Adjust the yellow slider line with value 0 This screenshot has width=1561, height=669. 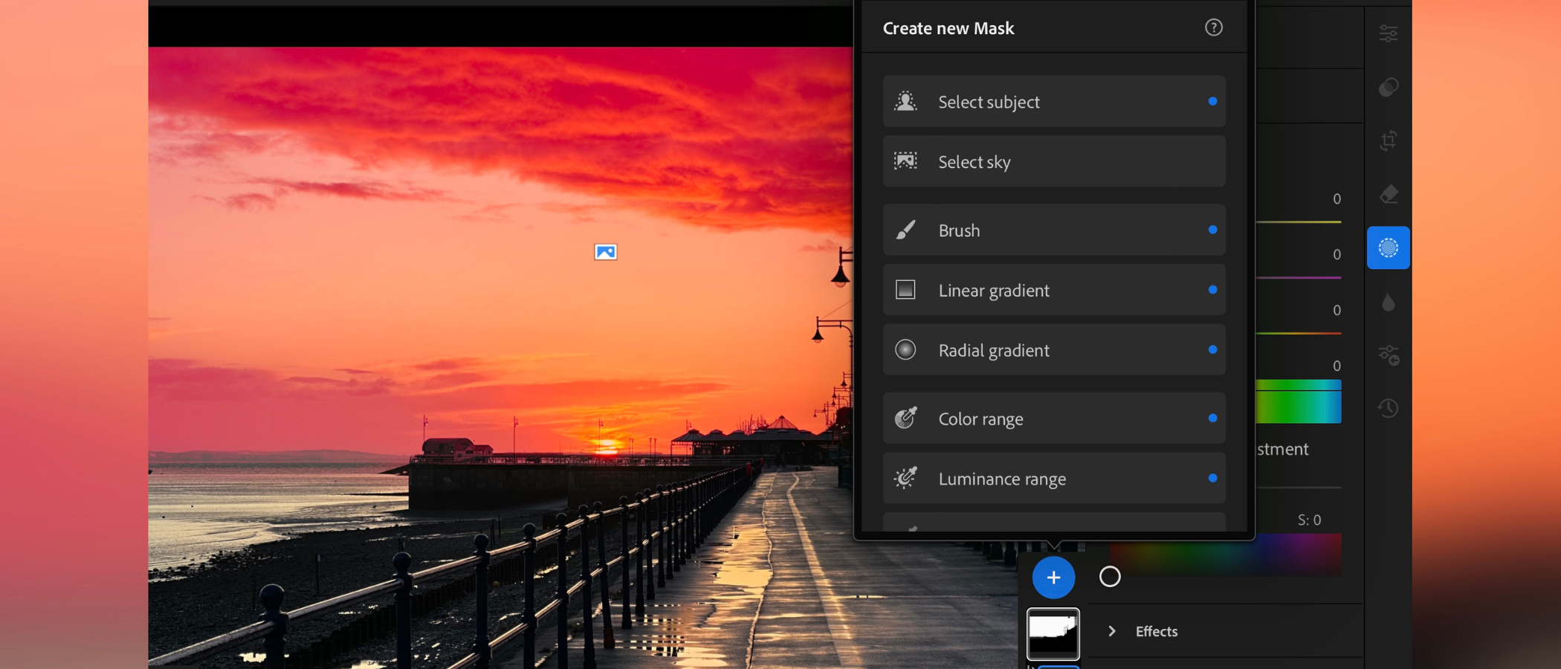(x=1299, y=222)
